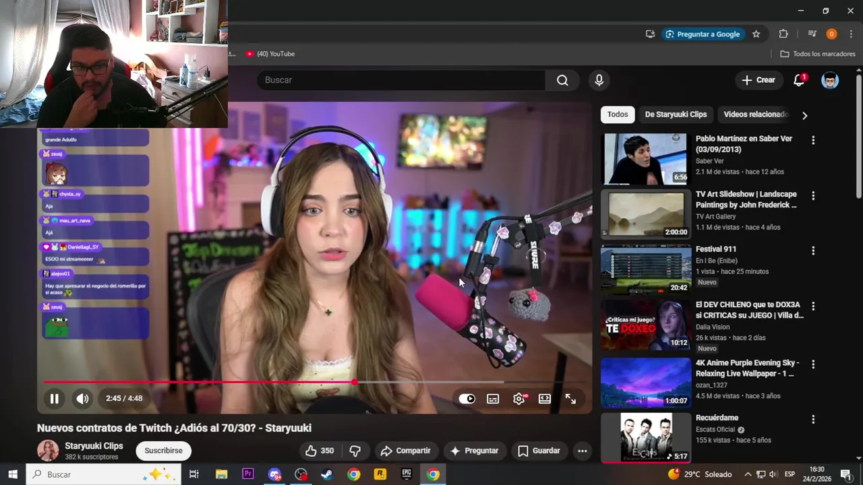This screenshot has width=863, height=485.
Task: Open File Explorer from taskbar
Action: [221, 474]
